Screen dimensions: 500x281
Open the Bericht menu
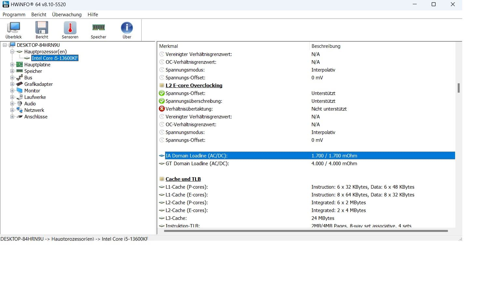coord(39,15)
